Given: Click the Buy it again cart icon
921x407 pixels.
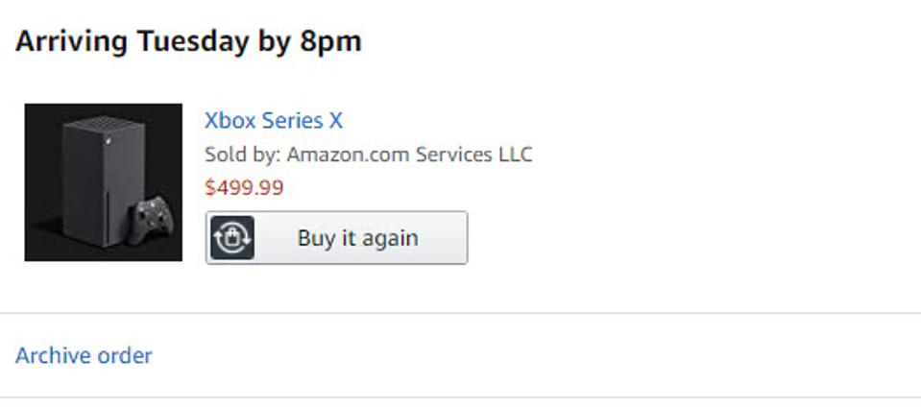Looking at the screenshot, I should (x=230, y=238).
